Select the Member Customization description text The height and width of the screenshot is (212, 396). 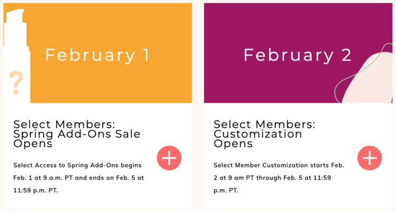pyautogui.click(x=279, y=177)
